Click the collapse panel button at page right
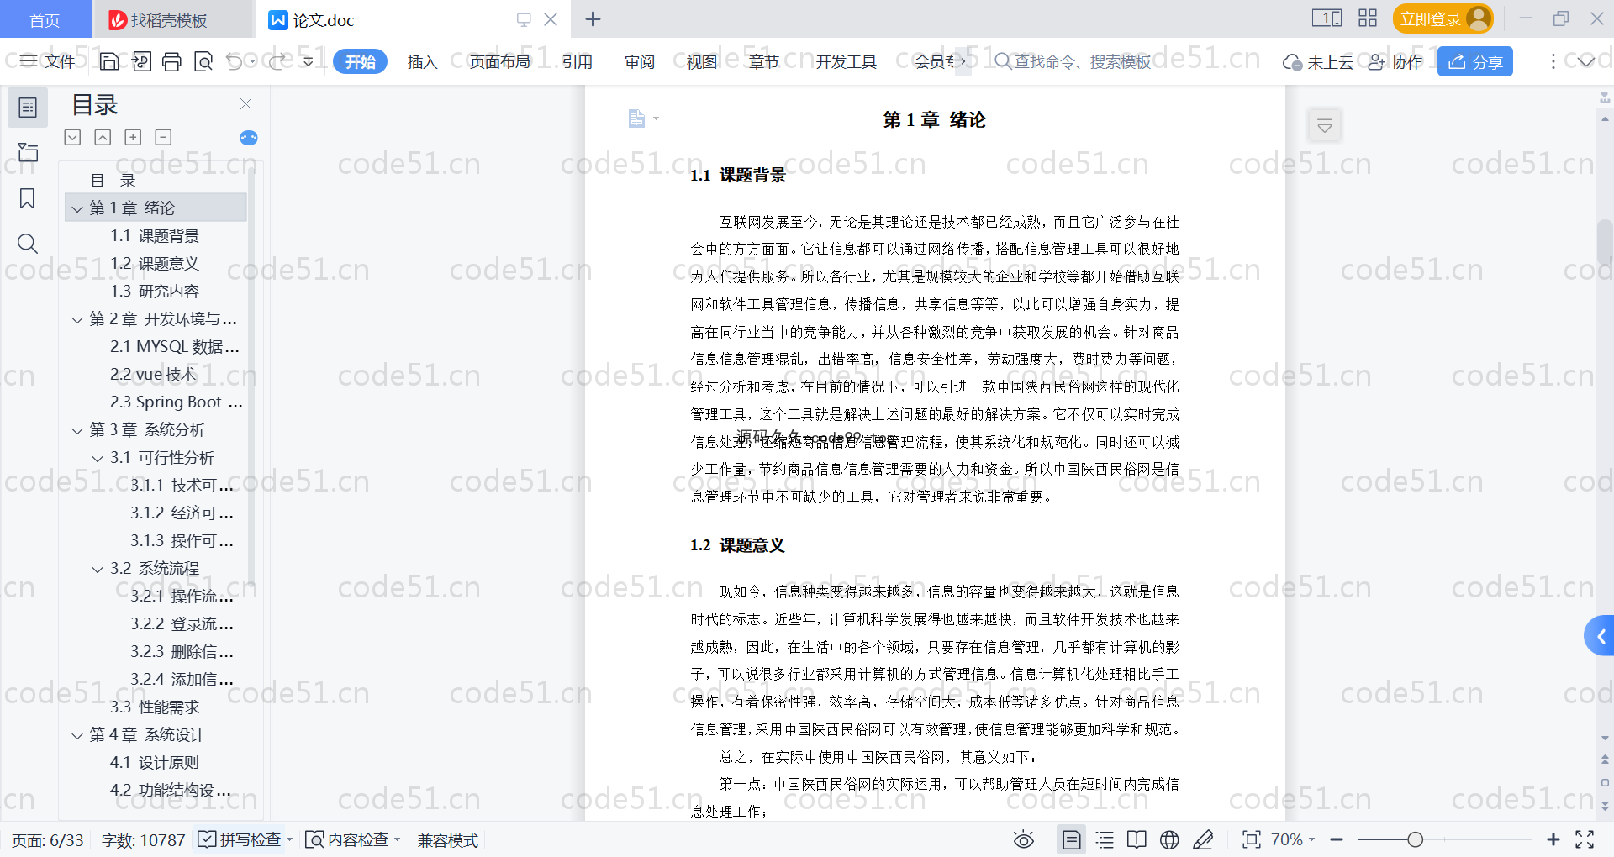The width and height of the screenshot is (1614, 857). (x=1325, y=126)
